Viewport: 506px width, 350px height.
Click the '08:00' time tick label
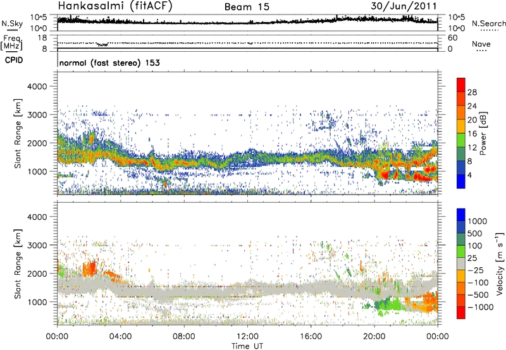[183, 337]
